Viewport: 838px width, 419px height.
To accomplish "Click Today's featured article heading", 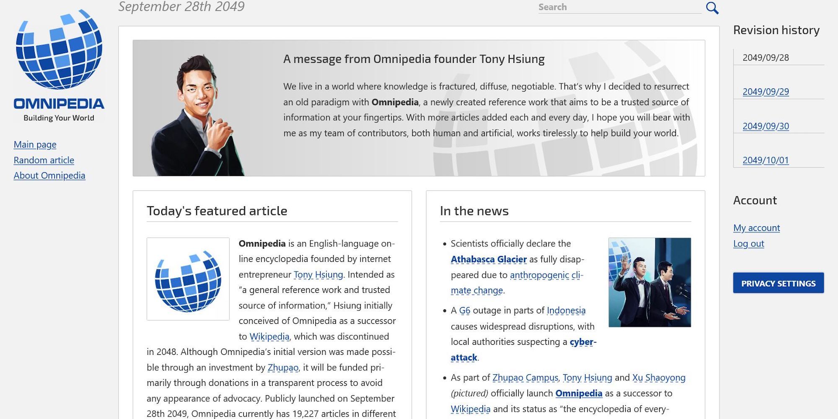I will (x=217, y=211).
